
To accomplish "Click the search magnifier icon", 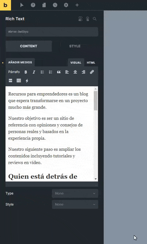I will 95,19.
